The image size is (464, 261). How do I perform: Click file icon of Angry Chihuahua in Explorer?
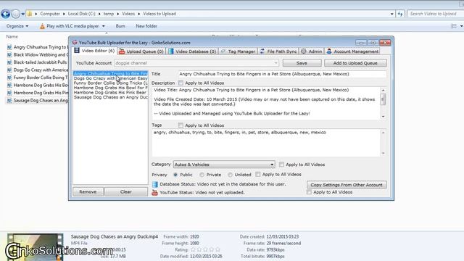point(9,47)
